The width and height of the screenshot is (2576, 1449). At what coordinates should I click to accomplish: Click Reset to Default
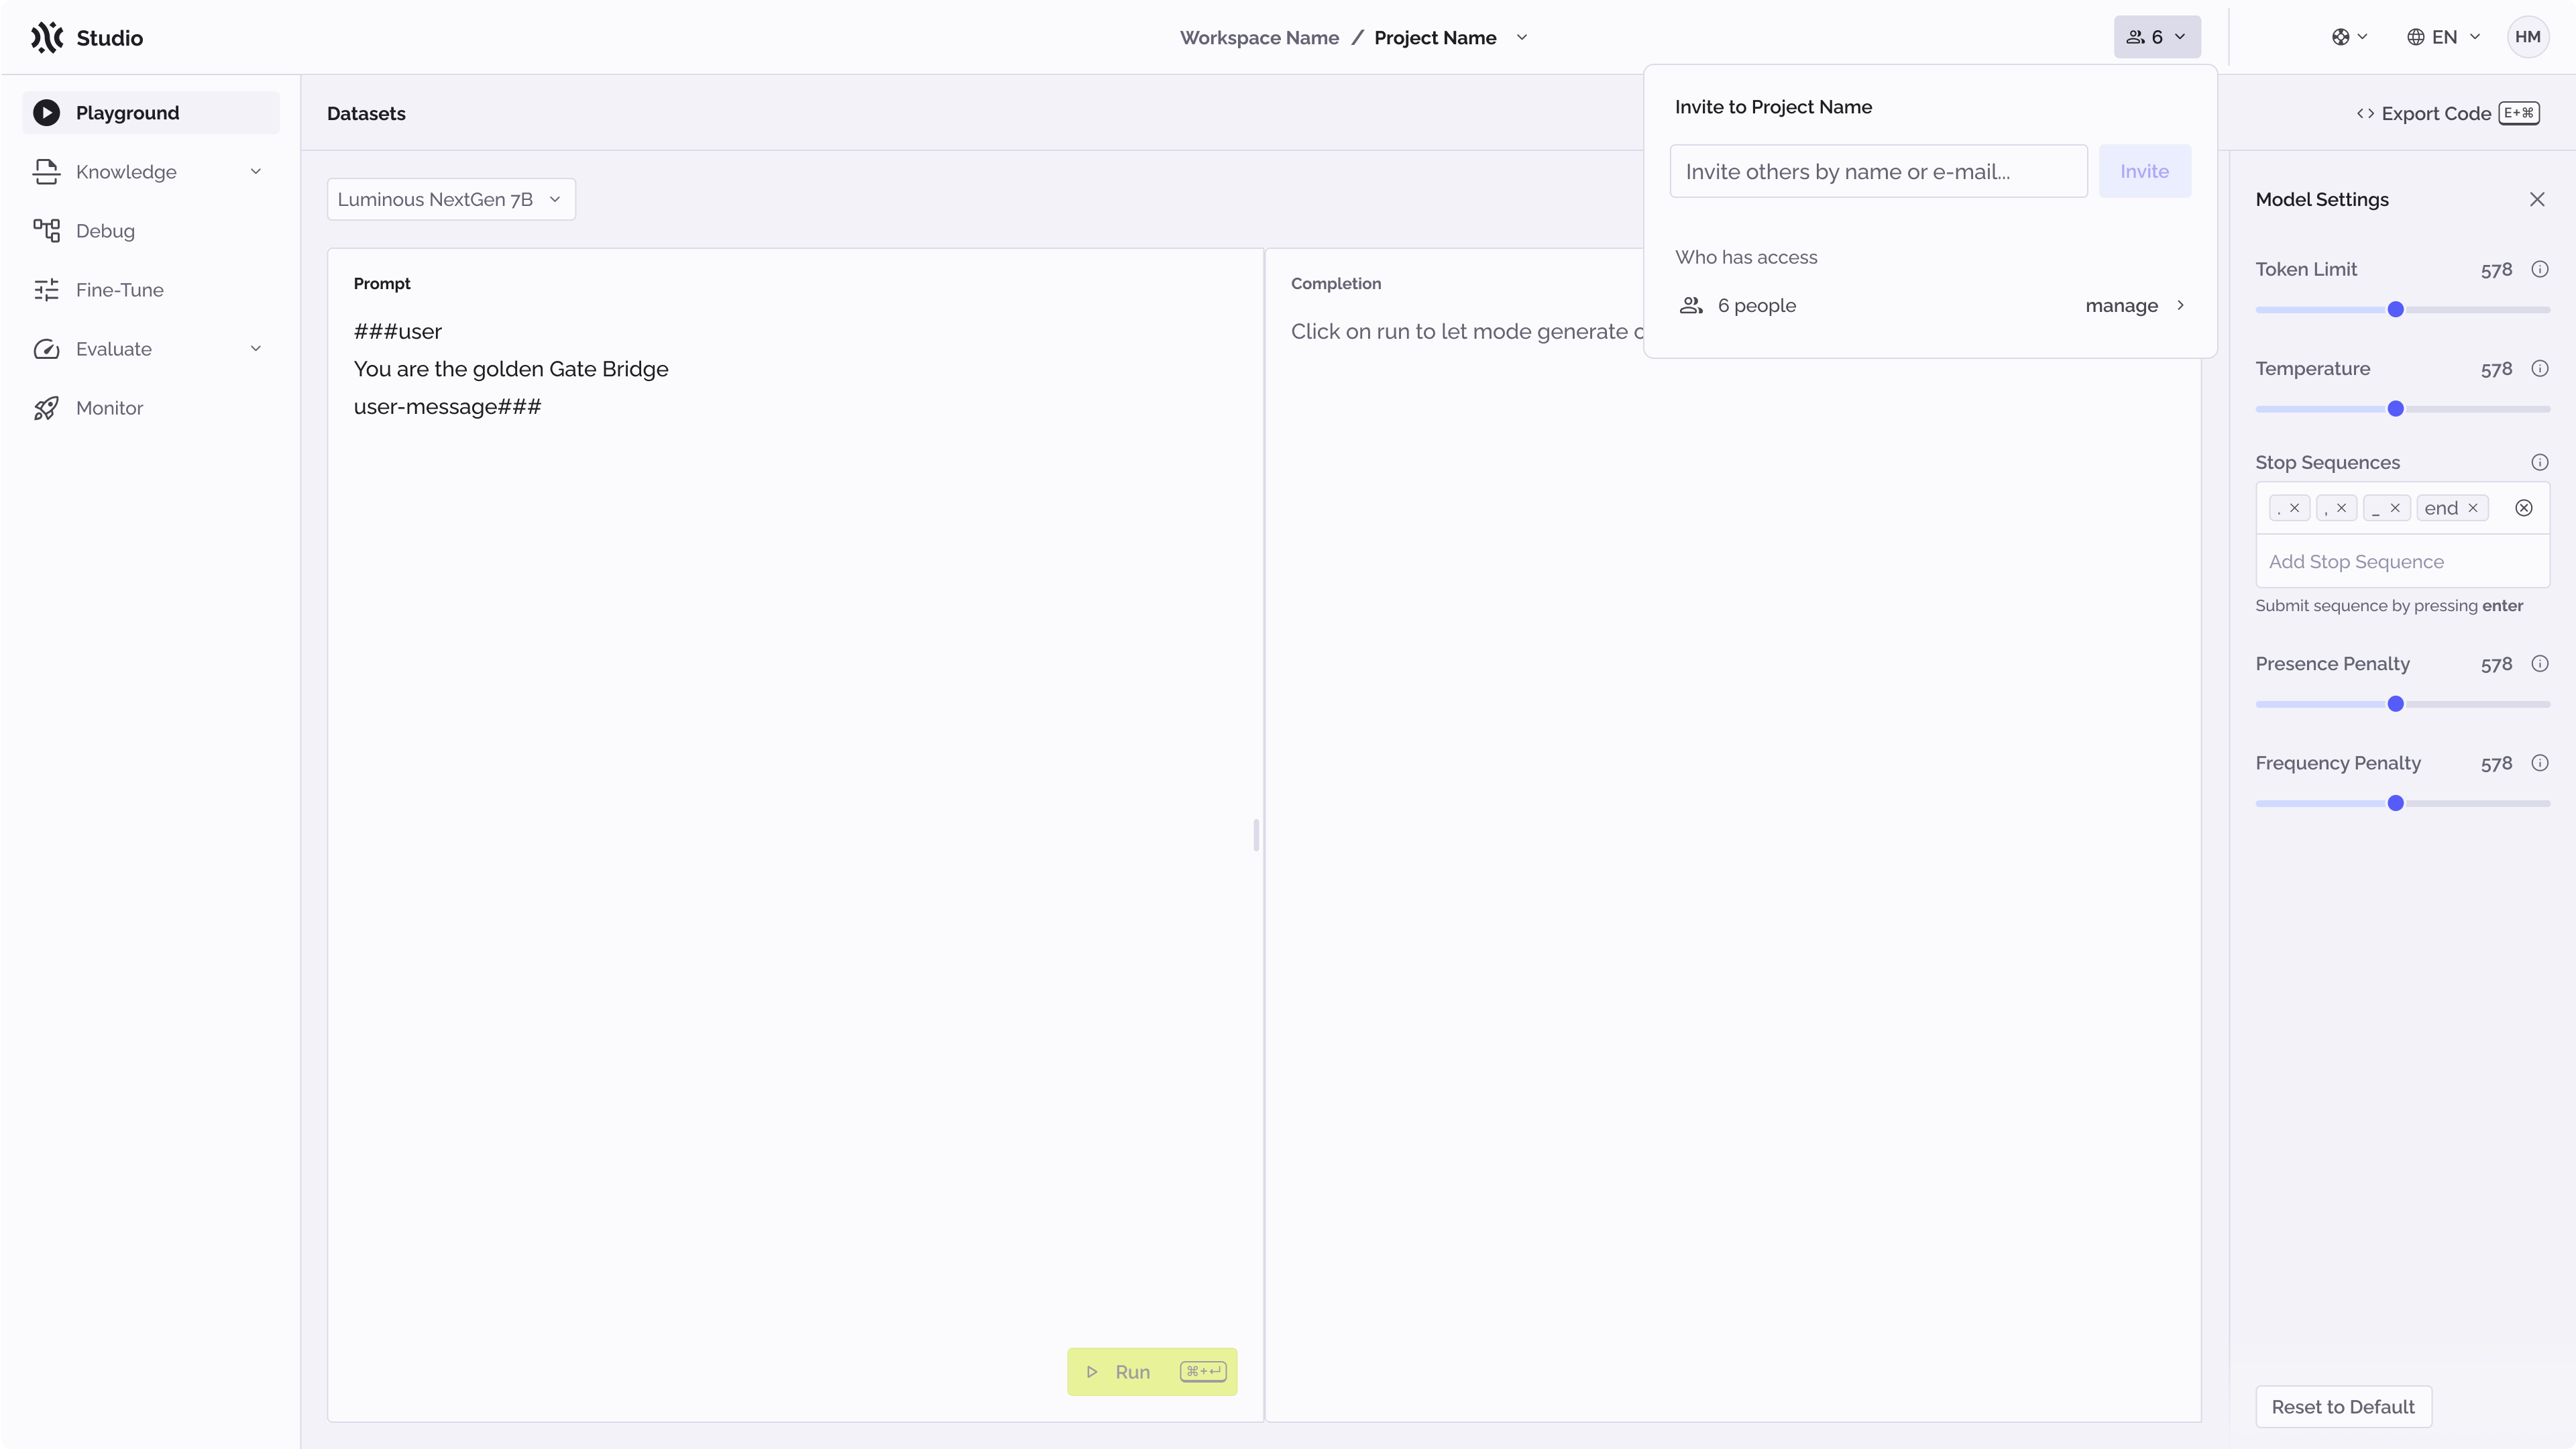2343,1406
